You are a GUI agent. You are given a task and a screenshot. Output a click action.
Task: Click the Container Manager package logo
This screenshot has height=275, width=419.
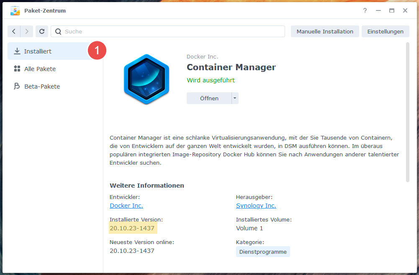point(147,79)
